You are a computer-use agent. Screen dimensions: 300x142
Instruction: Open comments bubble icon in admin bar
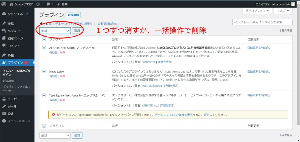[x=48, y=4]
